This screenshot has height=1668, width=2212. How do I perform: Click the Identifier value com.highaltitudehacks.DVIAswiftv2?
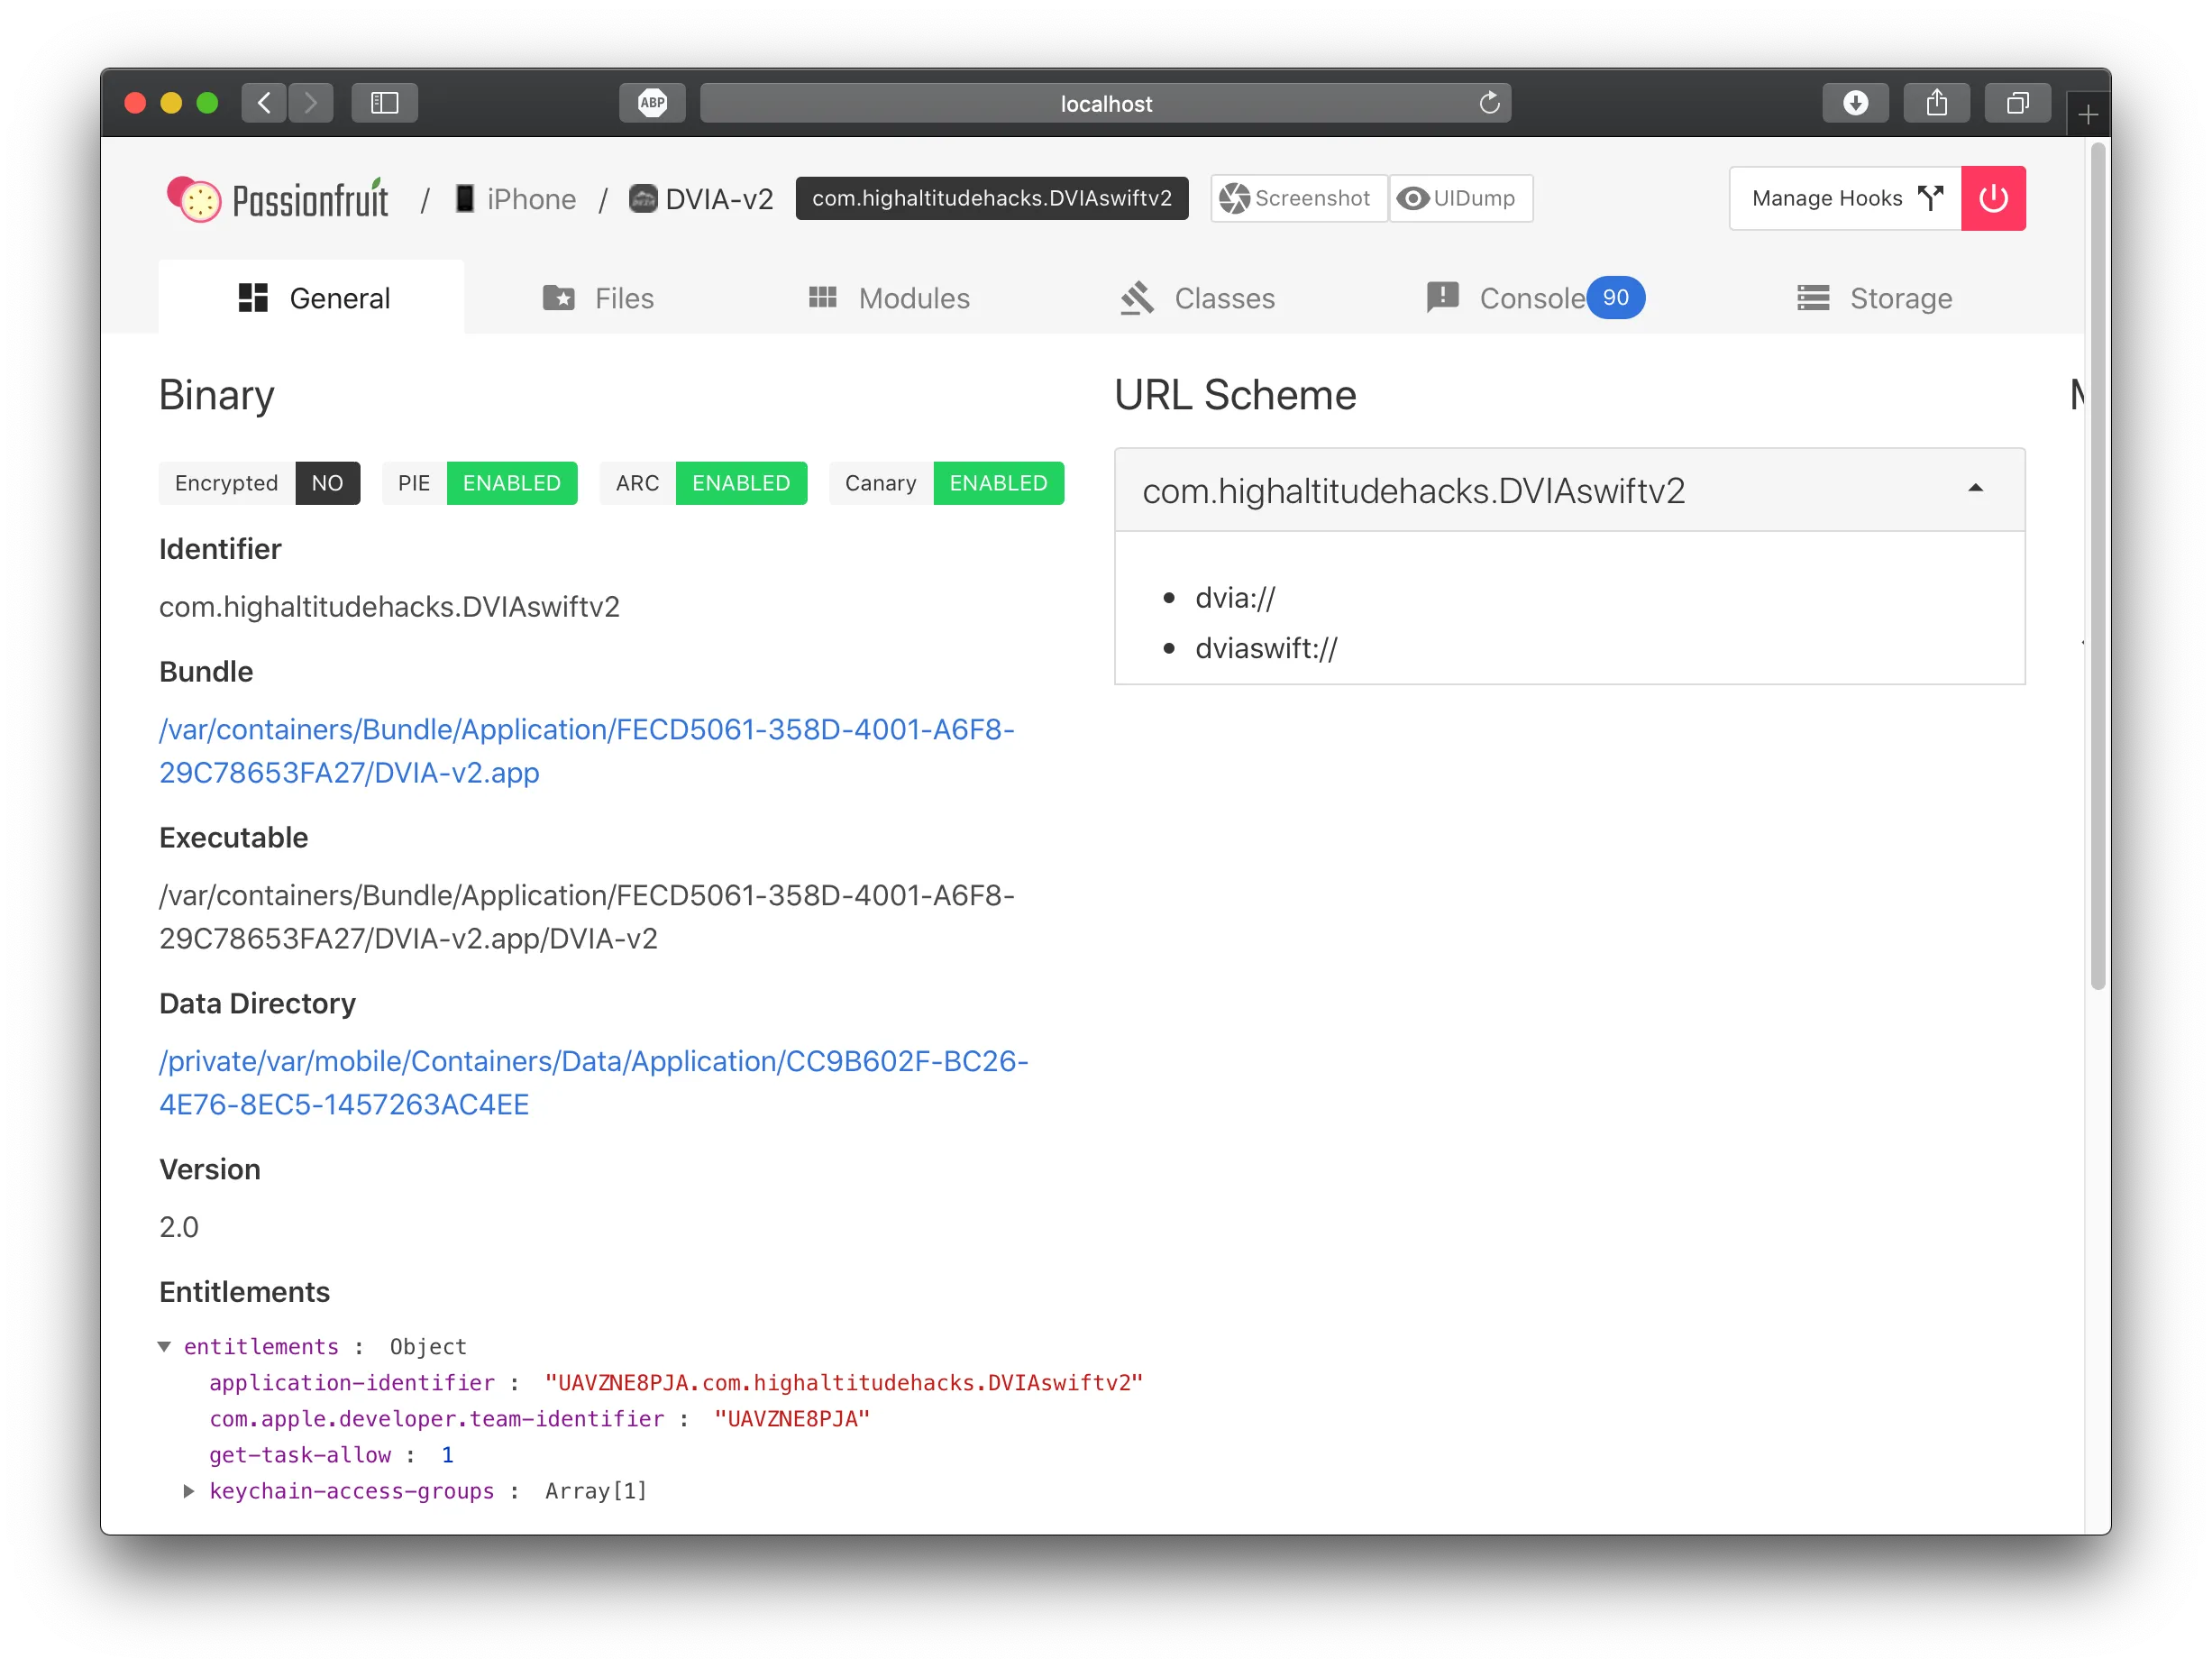[x=389, y=607]
